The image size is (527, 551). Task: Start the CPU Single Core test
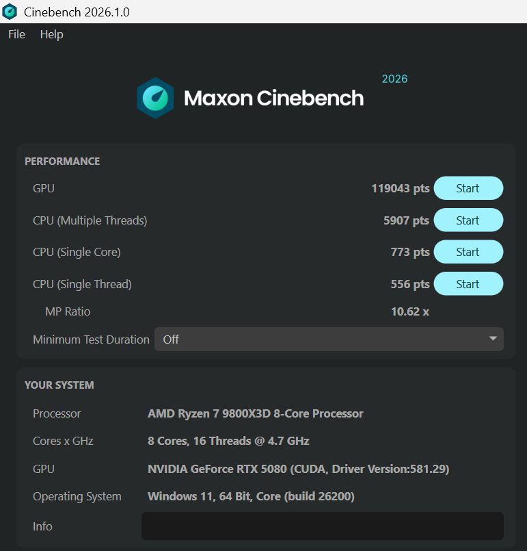(x=468, y=252)
